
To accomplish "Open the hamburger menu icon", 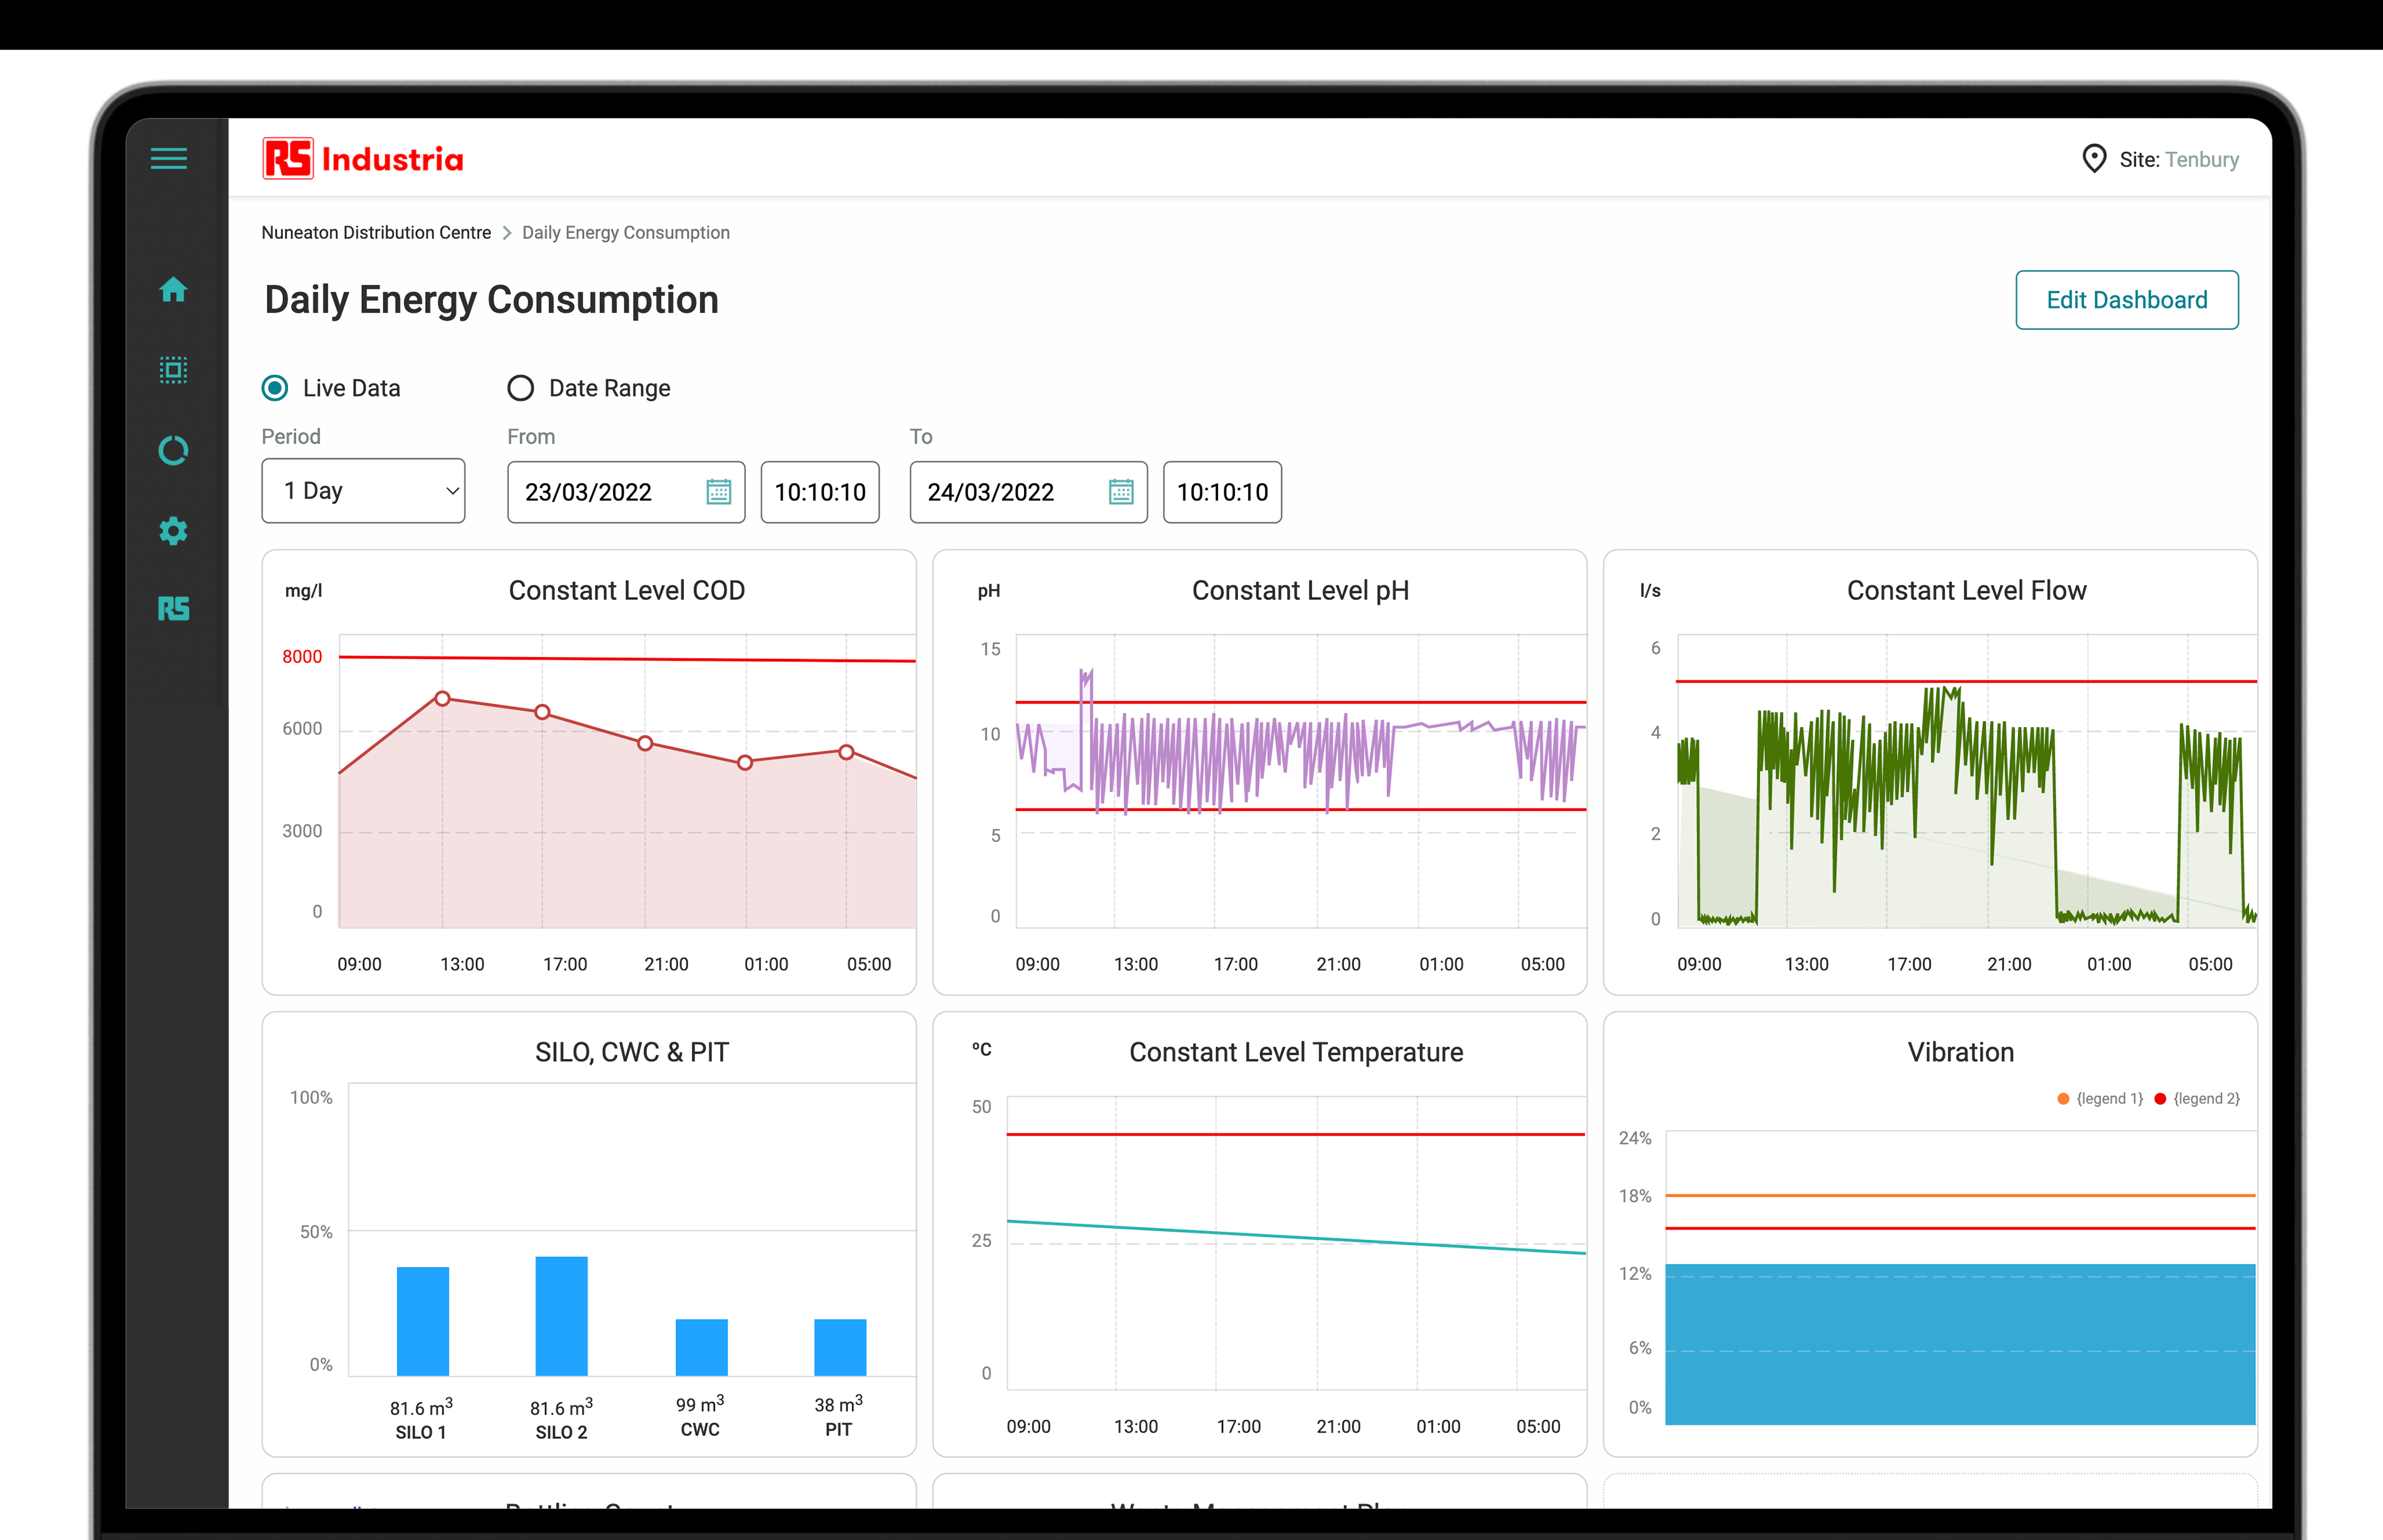I will [169, 158].
